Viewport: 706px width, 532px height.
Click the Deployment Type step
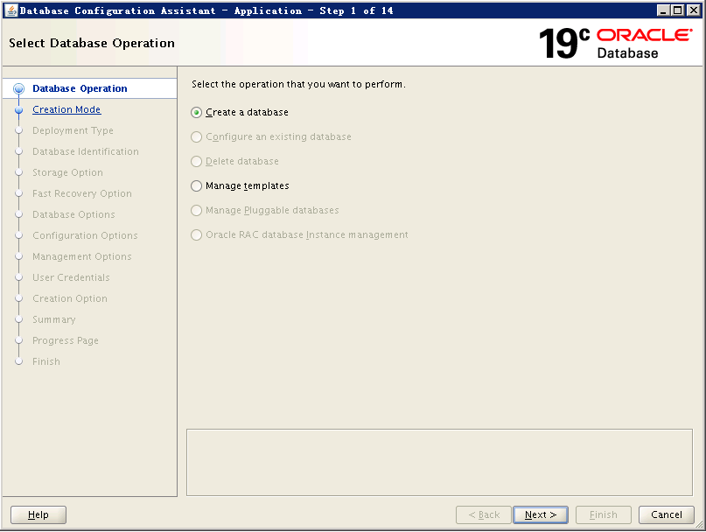(73, 130)
